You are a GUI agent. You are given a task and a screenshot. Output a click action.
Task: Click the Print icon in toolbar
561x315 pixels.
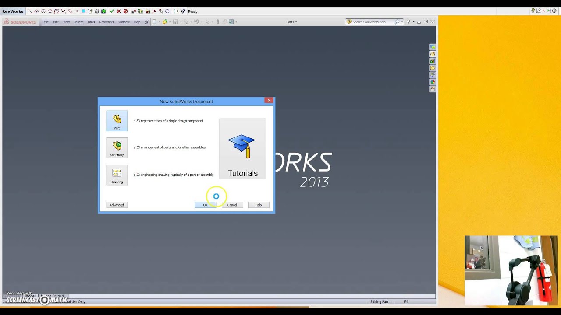(186, 22)
